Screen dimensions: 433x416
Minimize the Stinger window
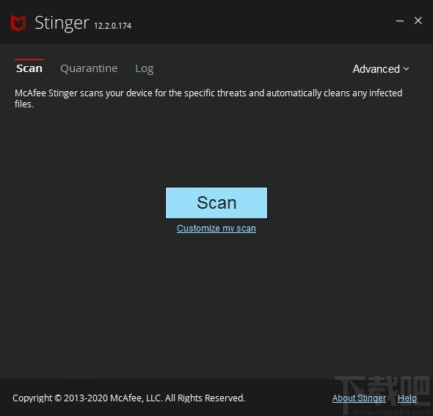tap(400, 21)
